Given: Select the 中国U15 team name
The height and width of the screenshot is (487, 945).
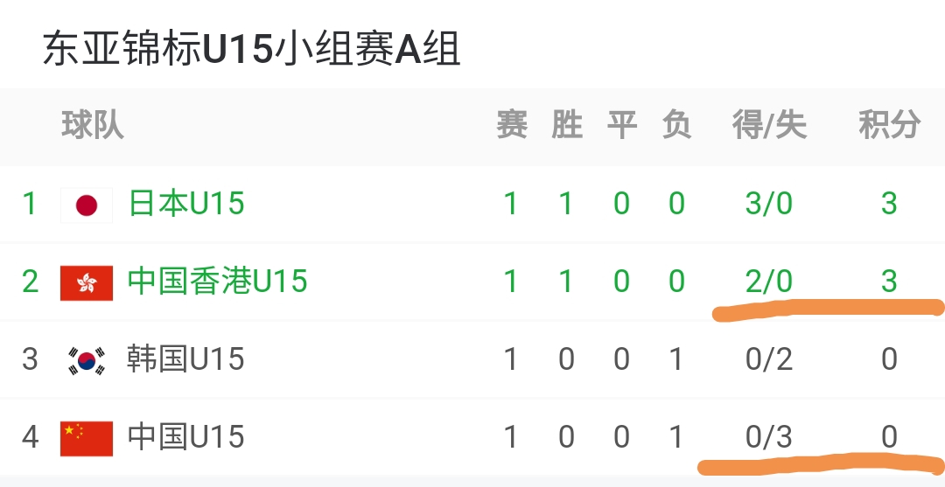Looking at the screenshot, I should point(186,437).
